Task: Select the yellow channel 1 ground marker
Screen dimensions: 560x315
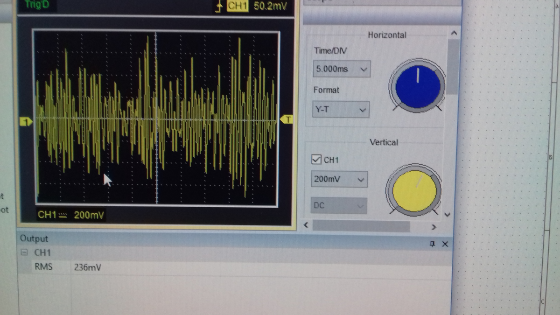Action: click(x=26, y=122)
